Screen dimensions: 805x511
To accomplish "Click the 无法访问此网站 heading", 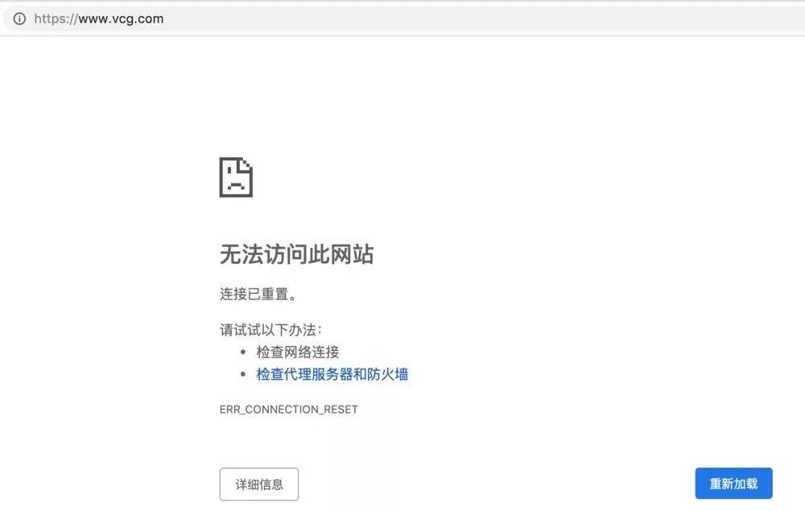I will pyautogui.click(x=297, y=254).
